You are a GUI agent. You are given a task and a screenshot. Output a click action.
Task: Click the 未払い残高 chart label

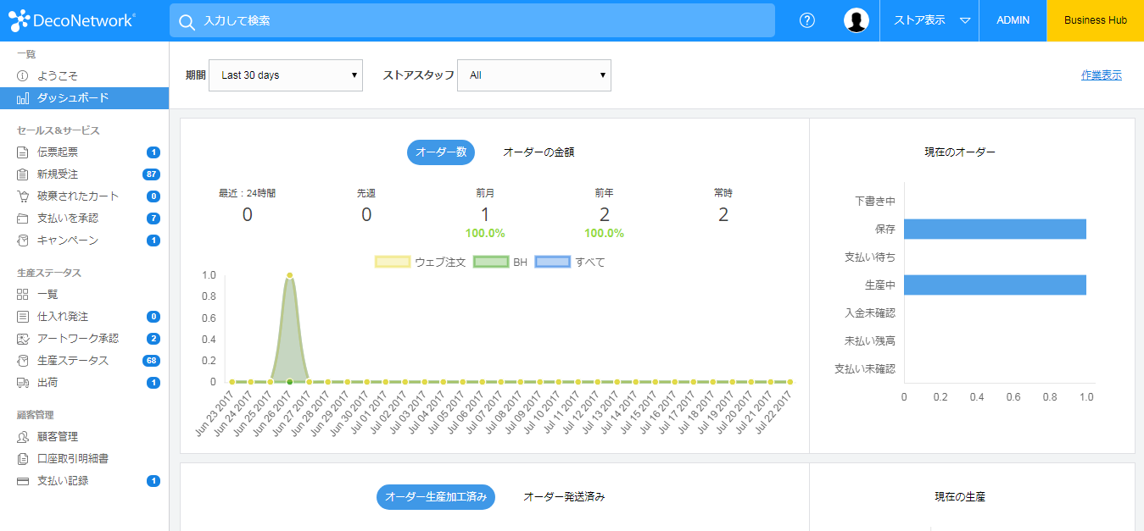[x=870, y=340]
